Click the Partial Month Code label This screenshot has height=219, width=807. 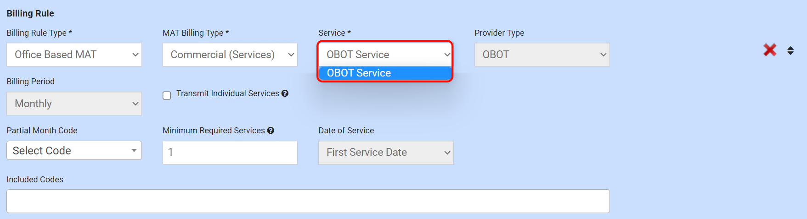[42, 131]
